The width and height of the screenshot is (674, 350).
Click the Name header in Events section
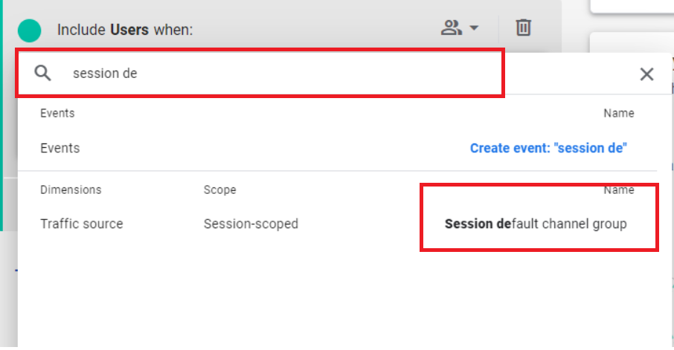(x=618, y=114)
